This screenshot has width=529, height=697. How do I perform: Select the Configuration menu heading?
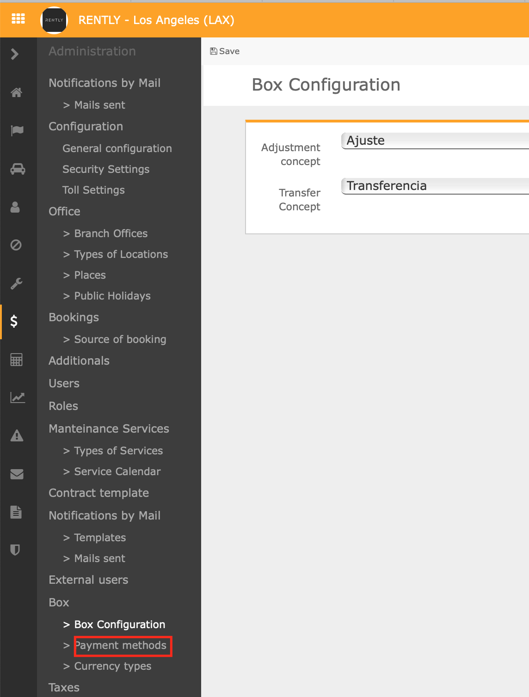[x=86, y=127]
